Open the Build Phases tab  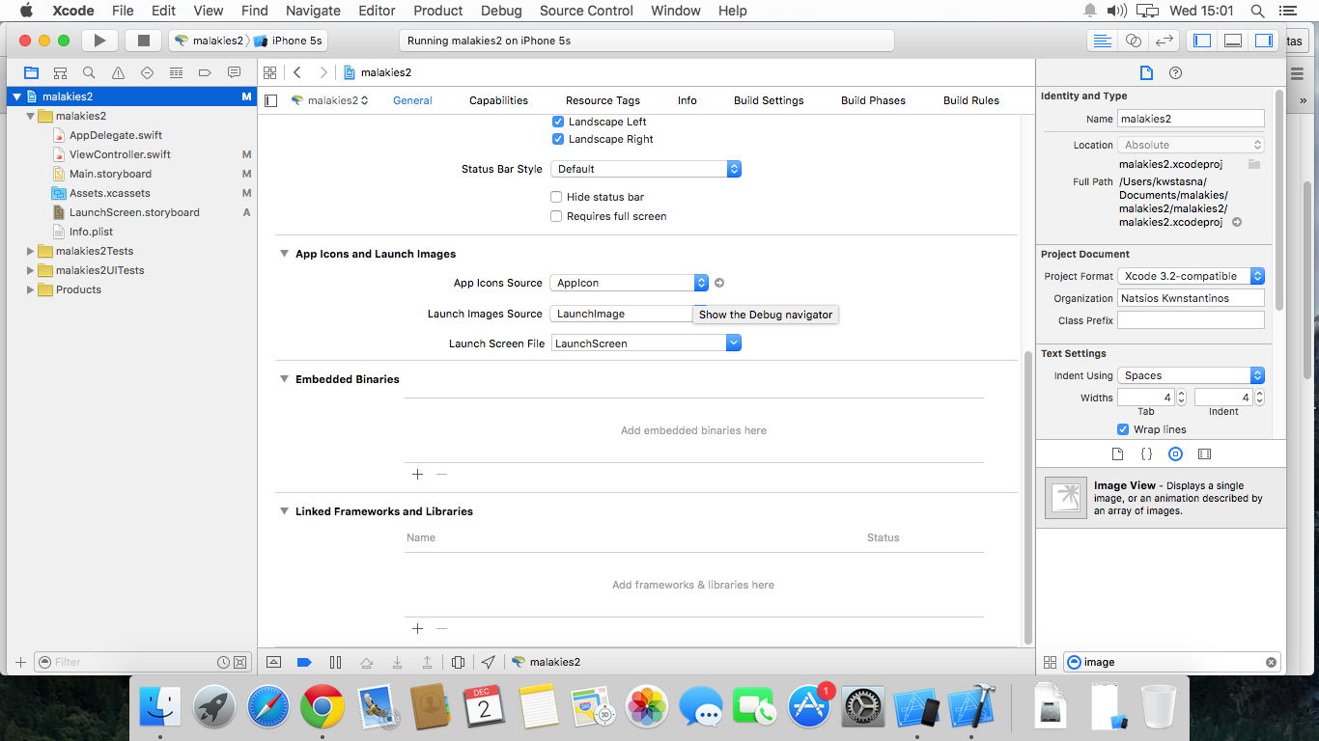coord(873,100)
